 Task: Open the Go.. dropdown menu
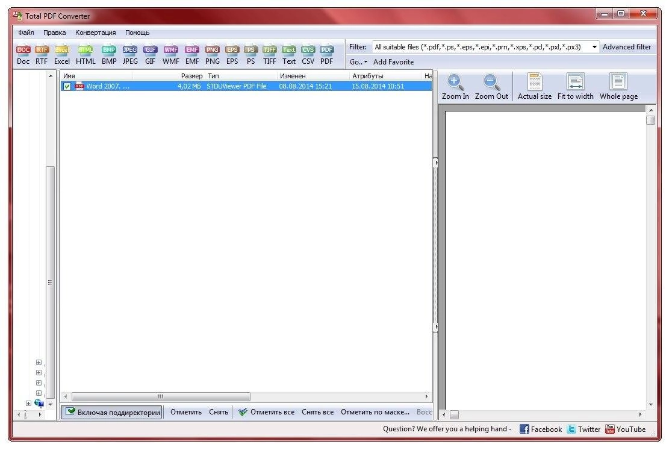coord(358,61)
